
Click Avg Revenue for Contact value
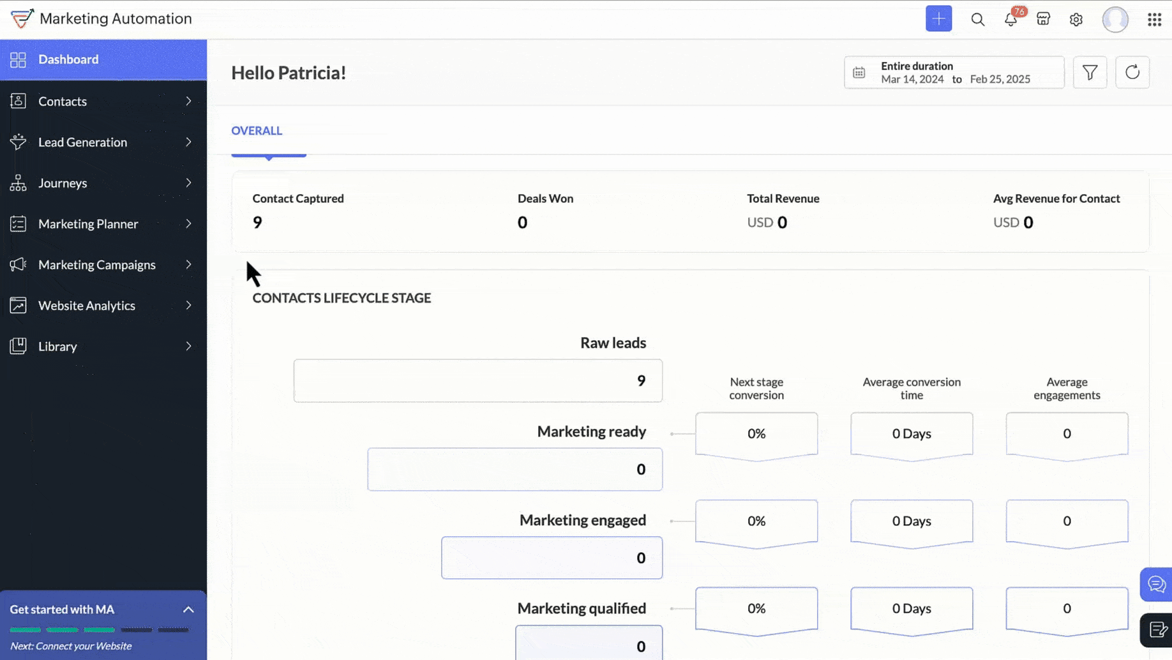click(x=1013, y=222)
